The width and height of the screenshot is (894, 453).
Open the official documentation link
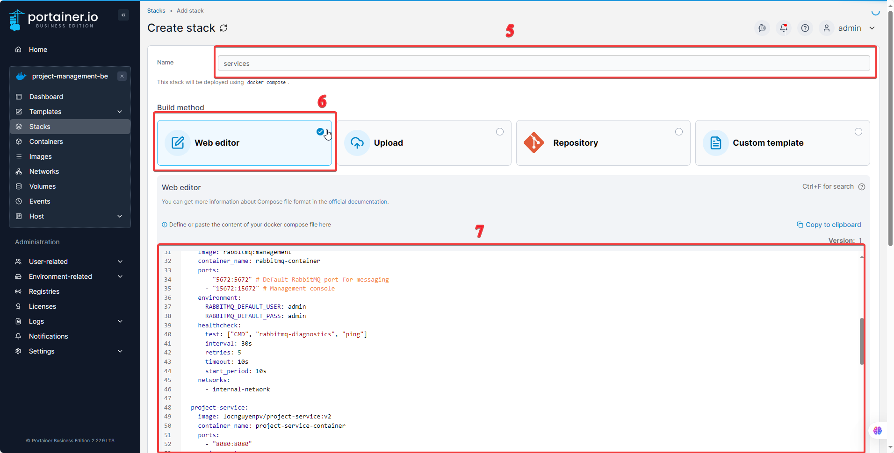click(358, 202)
